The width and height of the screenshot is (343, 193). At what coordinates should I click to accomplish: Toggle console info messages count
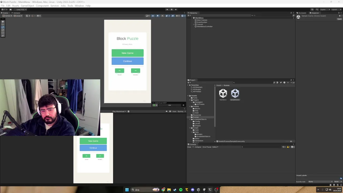pos(284,147)
